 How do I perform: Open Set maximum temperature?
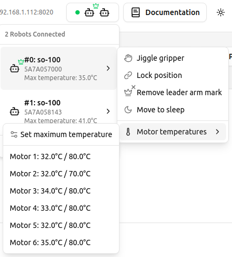61,134
